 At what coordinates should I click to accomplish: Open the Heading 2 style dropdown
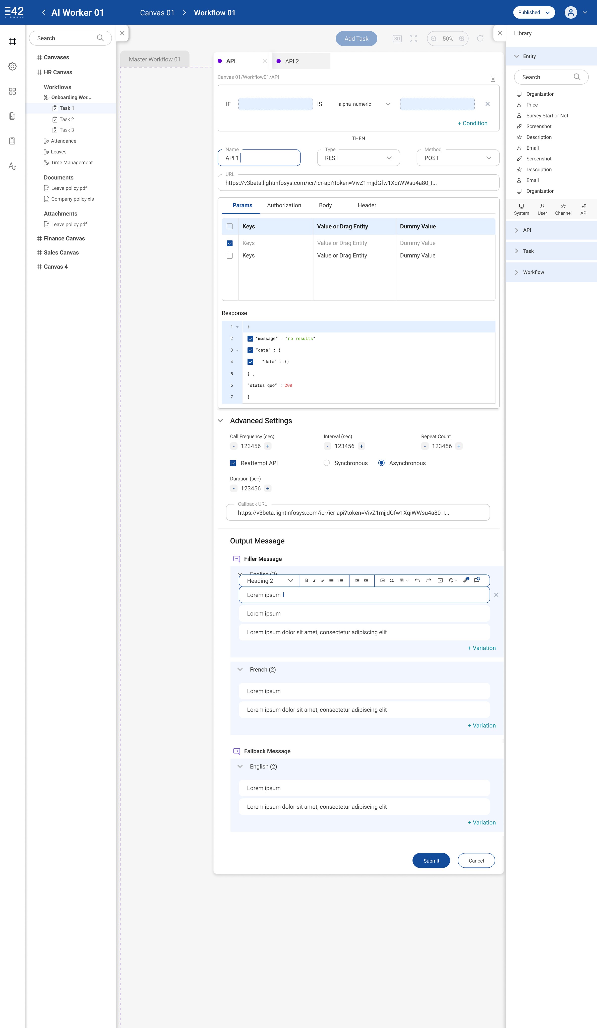point(269,581)
